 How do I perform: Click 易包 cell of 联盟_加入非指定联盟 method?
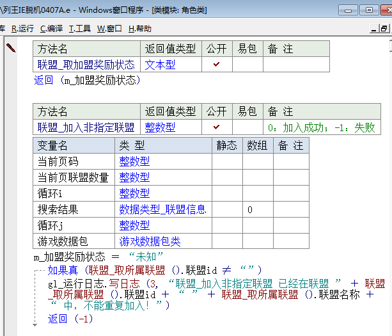[247, 127]
